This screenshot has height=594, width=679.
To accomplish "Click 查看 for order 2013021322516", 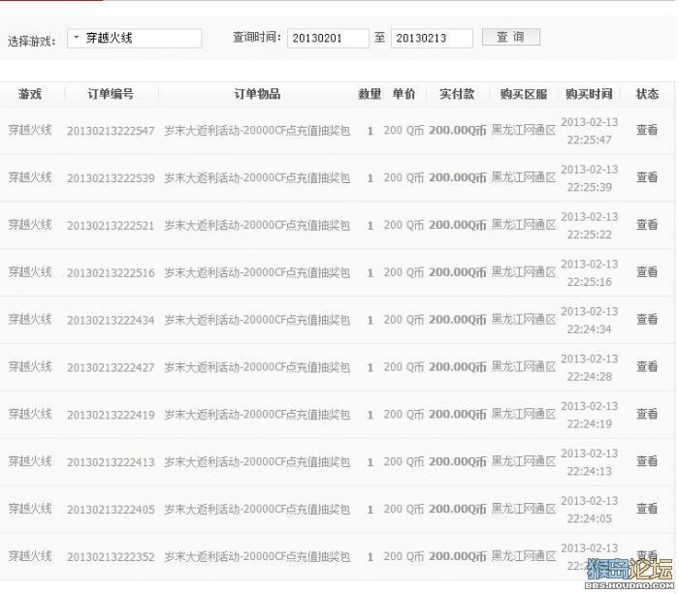I will (x=647, y=271).
